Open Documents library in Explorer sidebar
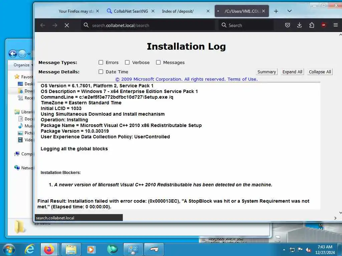Screen dimensions: 342x256 pos(25,119)
